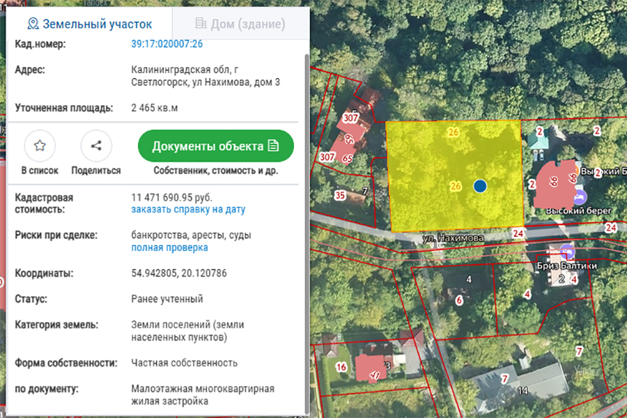Click the blue dot marker on the yellow parcel
Viewport: 627px width, 418px height.
[479, 186]
